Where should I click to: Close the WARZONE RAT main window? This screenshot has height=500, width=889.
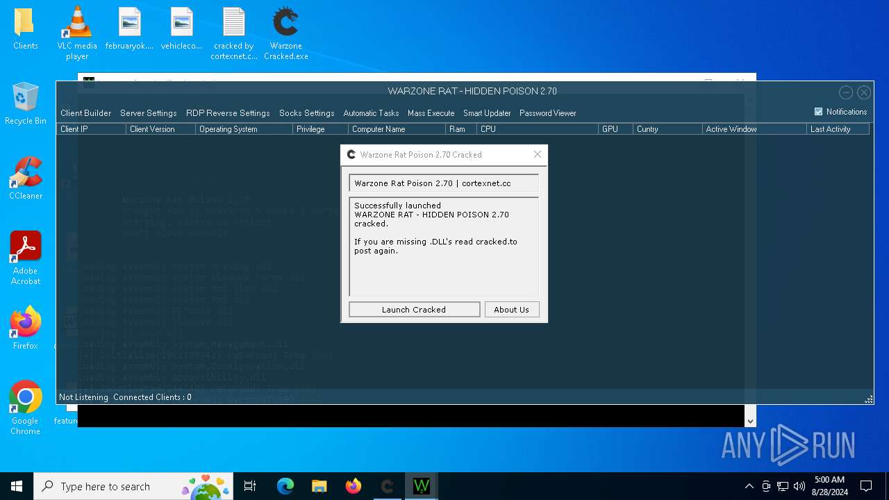(864, 92)
